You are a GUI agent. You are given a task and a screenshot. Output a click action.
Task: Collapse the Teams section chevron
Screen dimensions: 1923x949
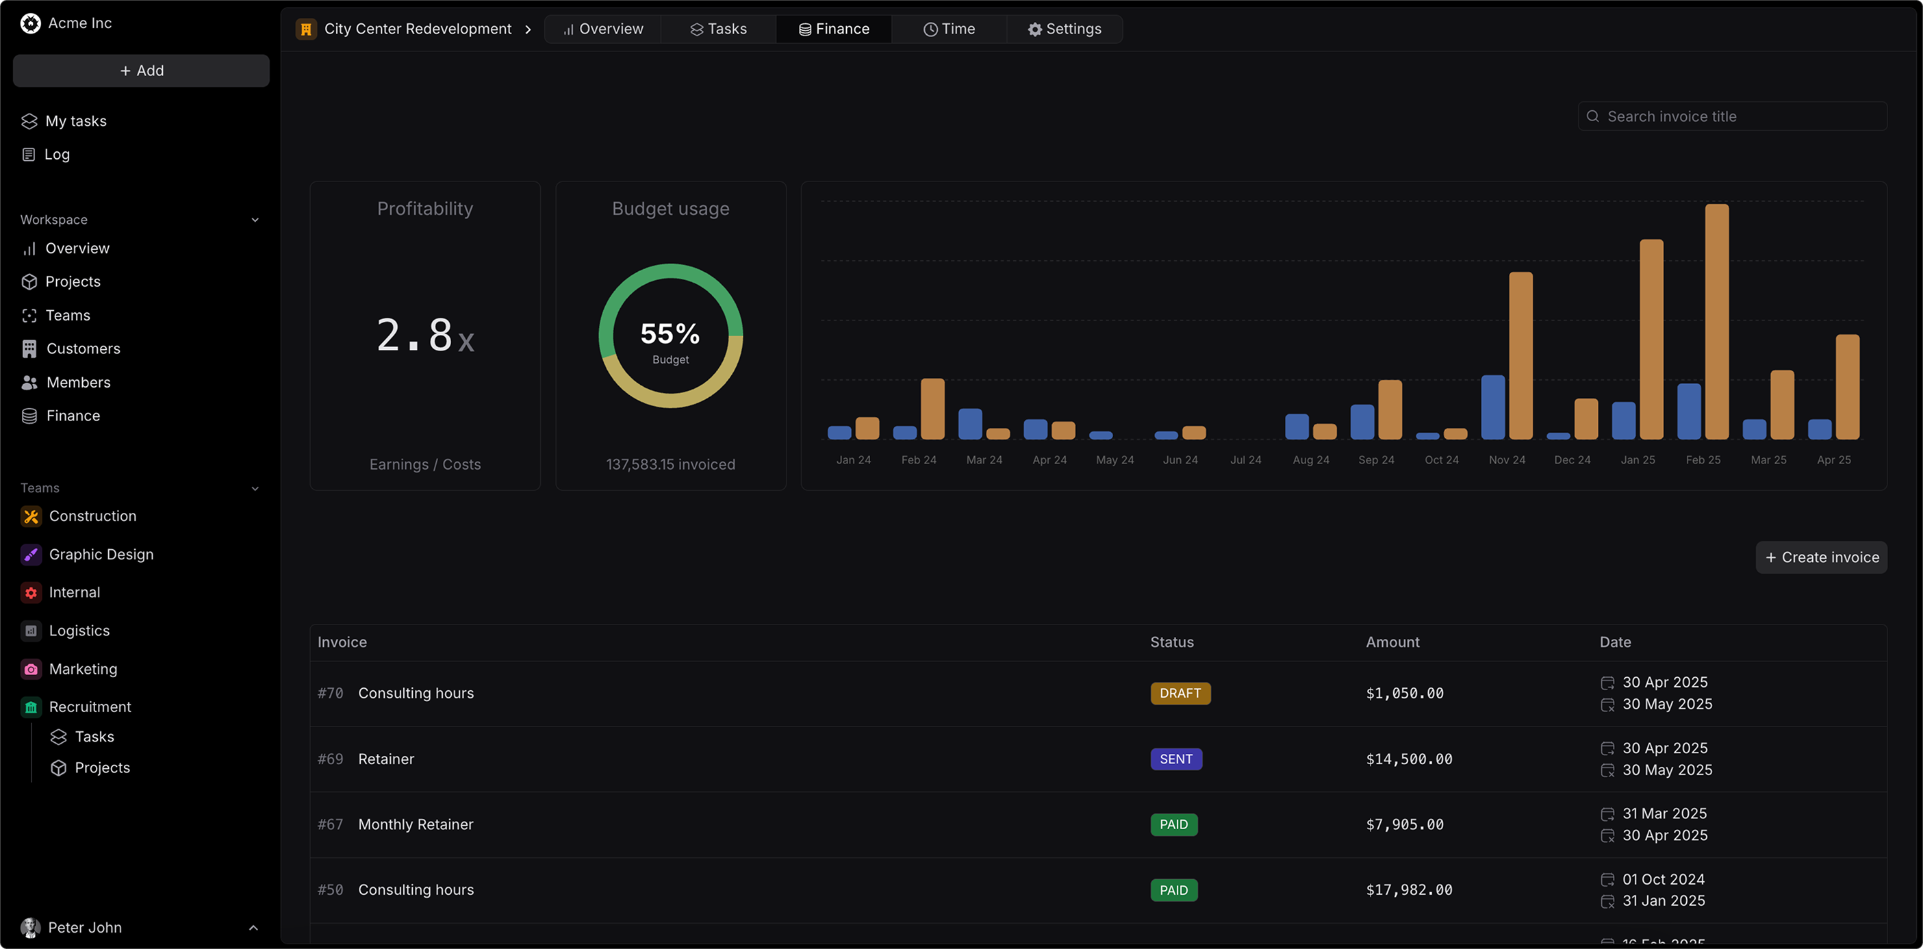pos(255,488)
